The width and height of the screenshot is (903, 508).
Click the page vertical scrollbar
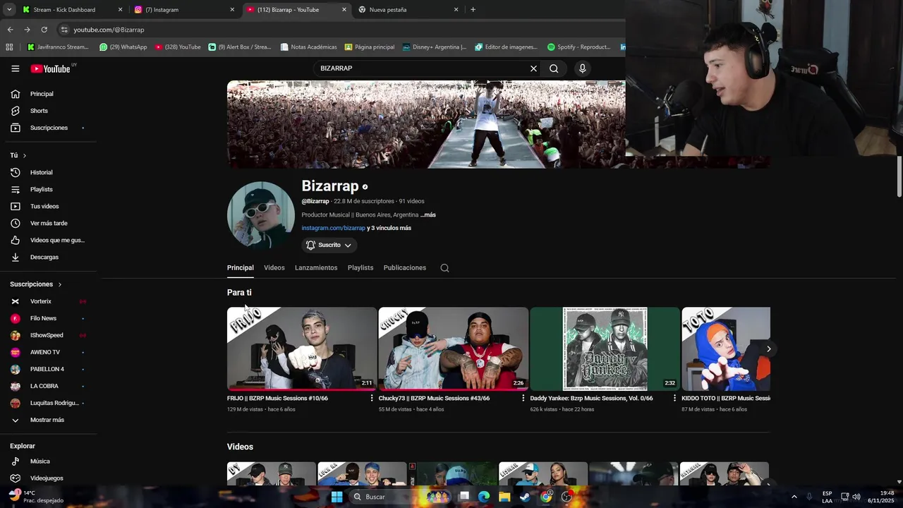[899, 176]
